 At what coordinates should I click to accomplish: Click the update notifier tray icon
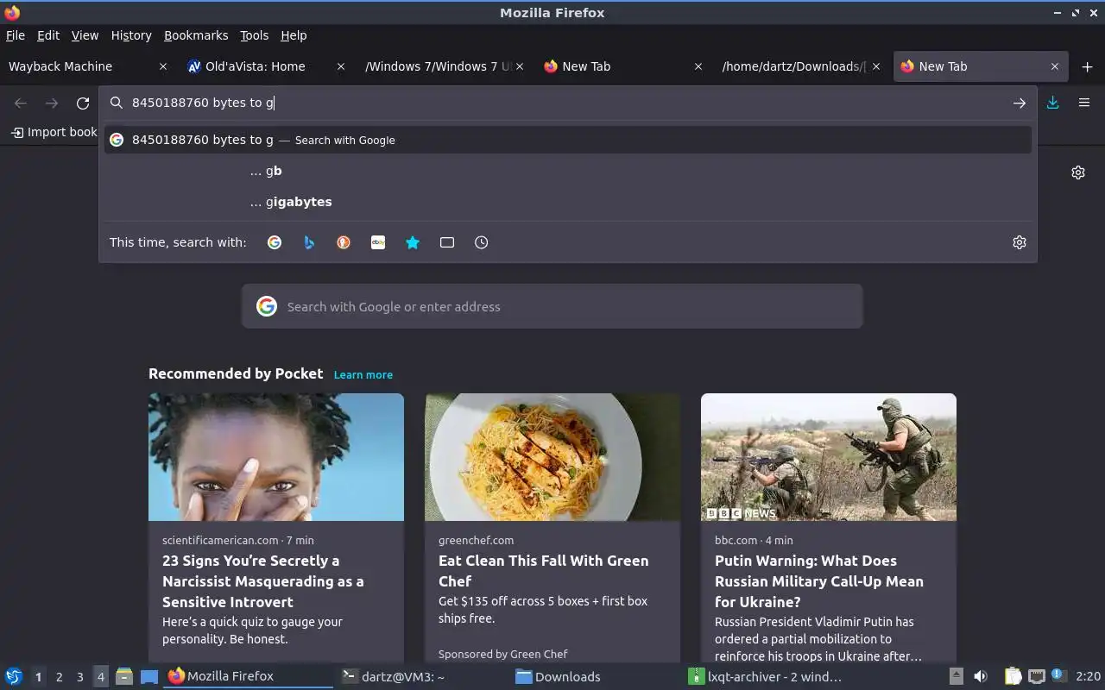[1058, 676]
